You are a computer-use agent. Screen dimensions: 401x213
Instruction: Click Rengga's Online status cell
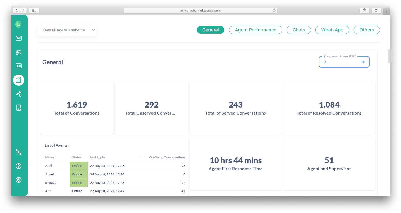point(78,183)
